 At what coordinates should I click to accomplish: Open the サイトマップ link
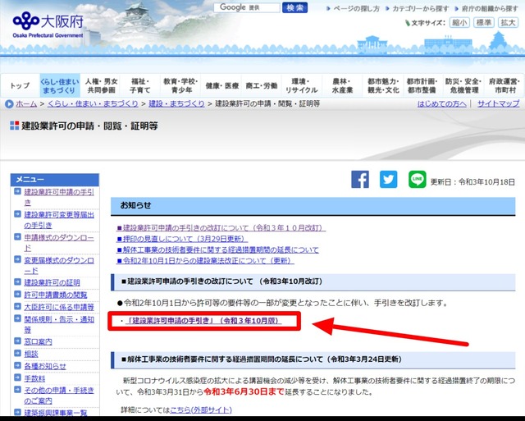(498, 104)
